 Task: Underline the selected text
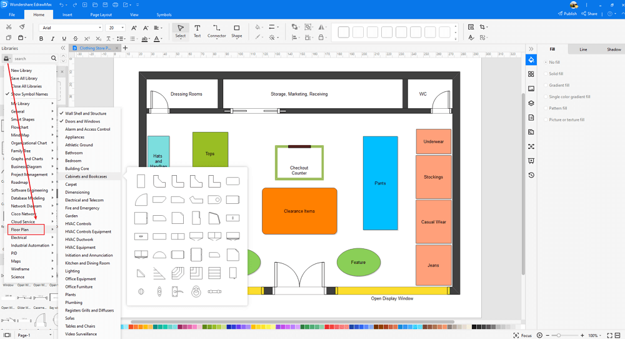(64, 39)
